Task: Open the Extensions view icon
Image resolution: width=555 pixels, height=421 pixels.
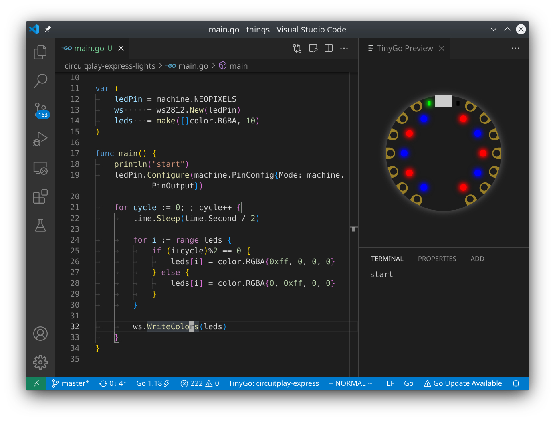Action: [x=40, y=197]
